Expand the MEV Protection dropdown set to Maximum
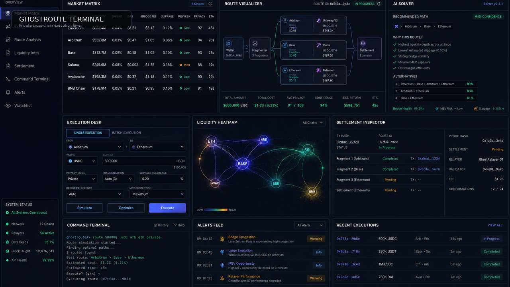This screenshot has width=510, height=287. tap(157, 194)
